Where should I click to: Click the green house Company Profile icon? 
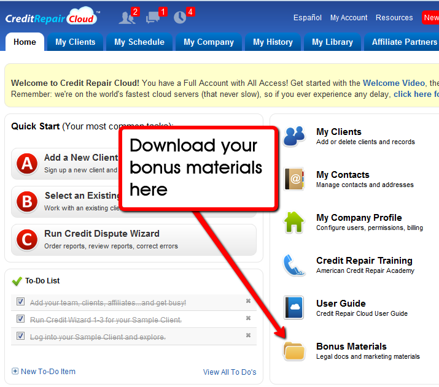294,222
